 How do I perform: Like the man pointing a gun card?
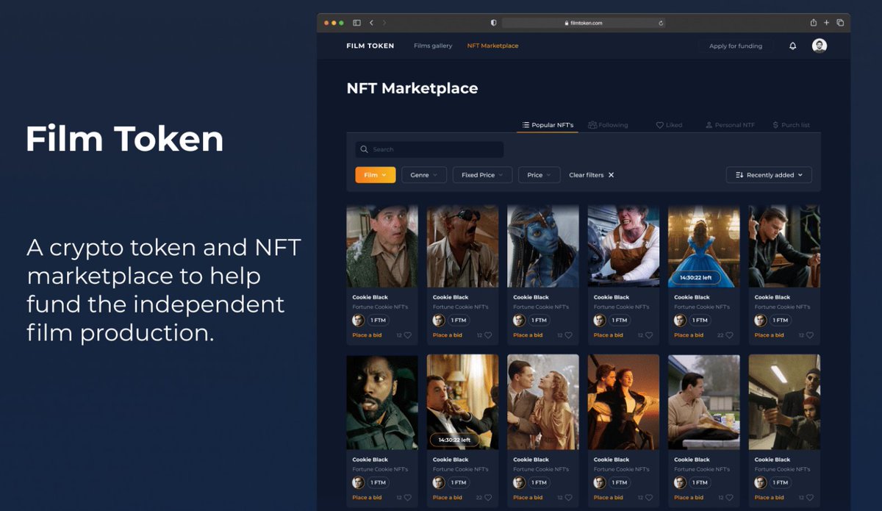810,498
